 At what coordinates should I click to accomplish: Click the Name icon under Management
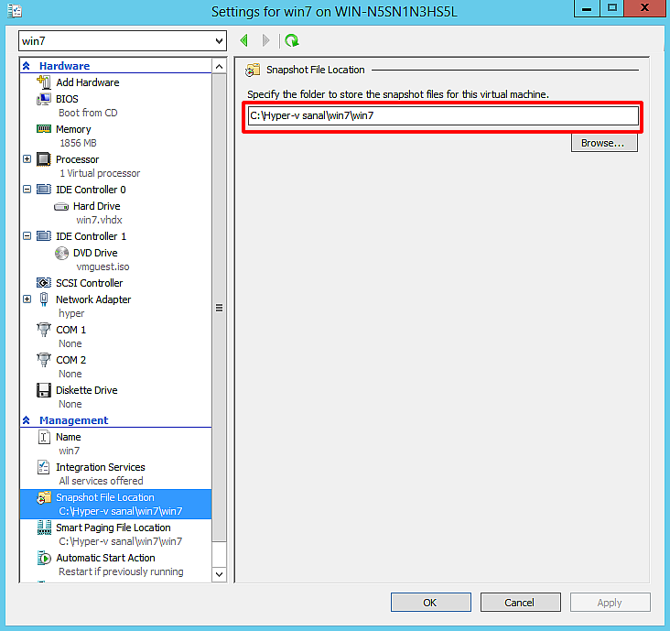point(44,437)
